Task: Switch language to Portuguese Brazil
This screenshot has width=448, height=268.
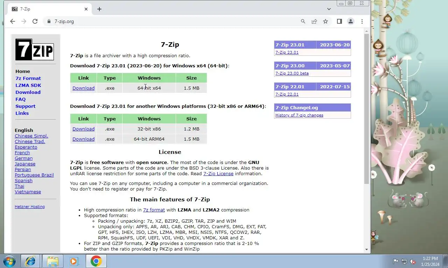Action: [34, 175]
